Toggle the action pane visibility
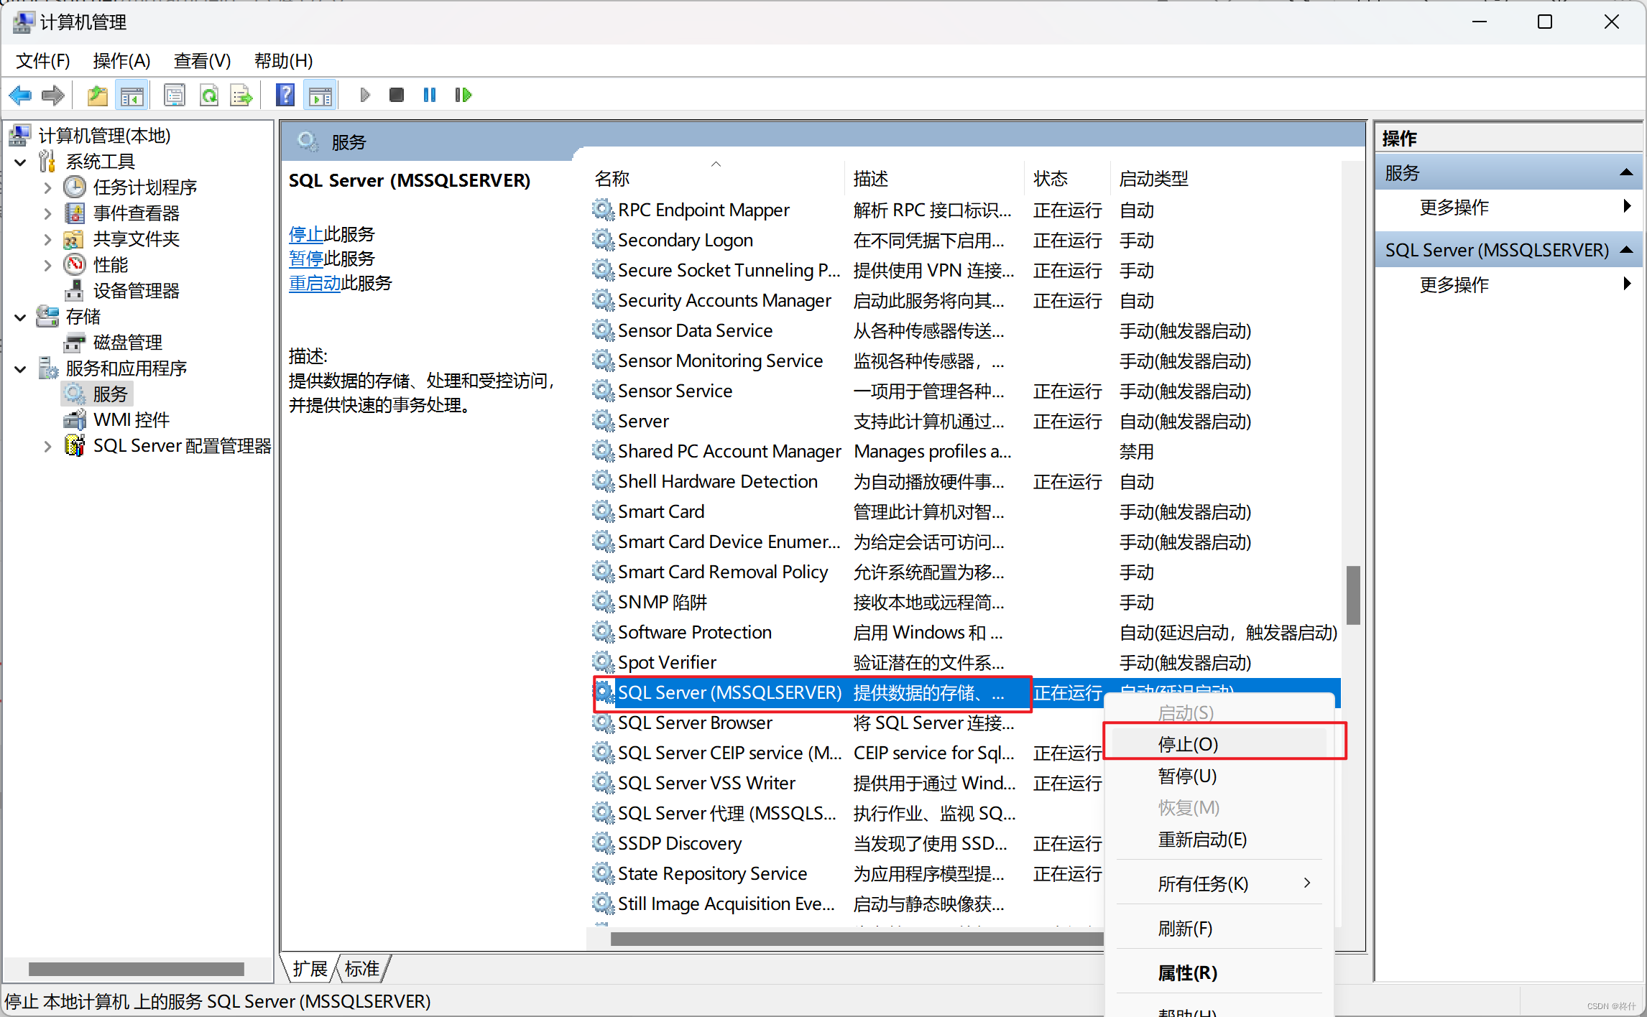Image resolution: width=1647 pixels, height=1017 pixels. coord(320,95)
